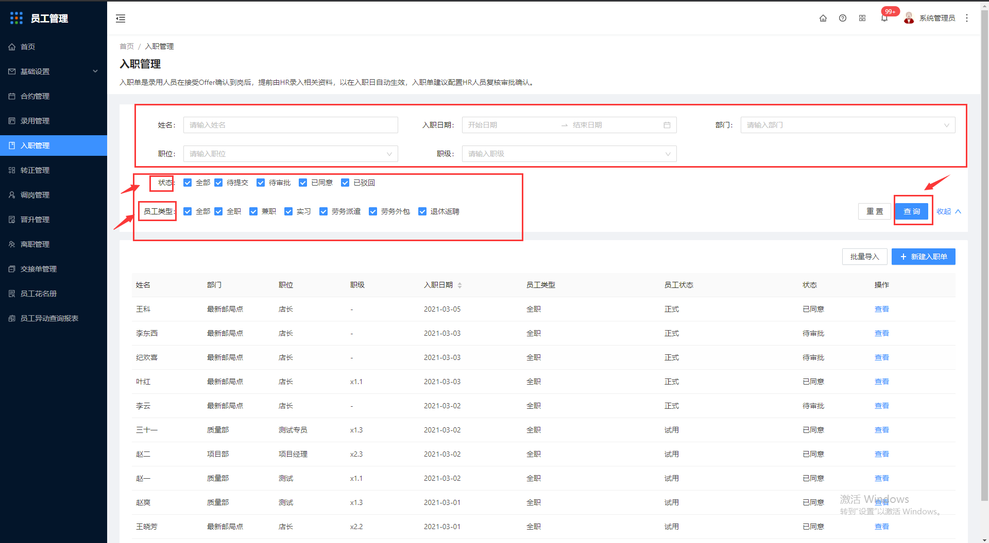Open the vertical three-dot more menu

click(x=967, y=18)
